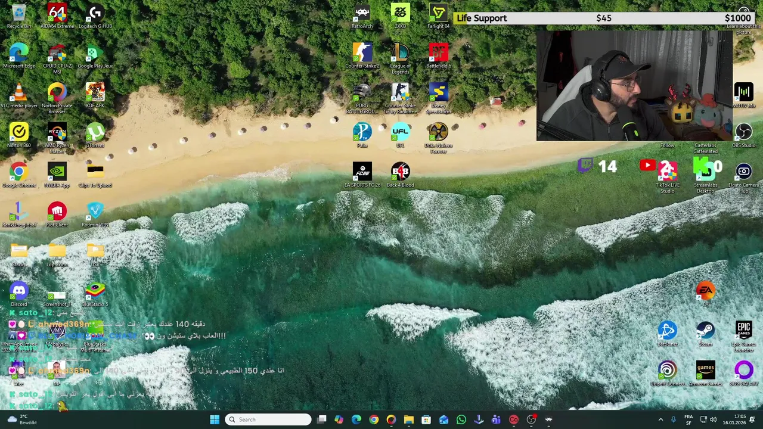The image size is (763, 429).
Task: Show the weather widget on the taskbar
Action: [x=21, y=419]
